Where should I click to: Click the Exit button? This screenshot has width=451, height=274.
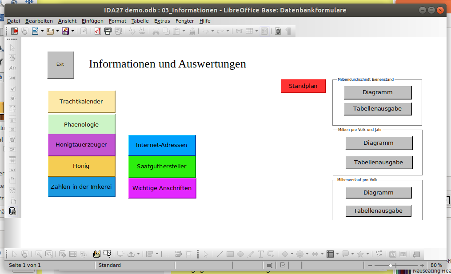click(60, 65)
